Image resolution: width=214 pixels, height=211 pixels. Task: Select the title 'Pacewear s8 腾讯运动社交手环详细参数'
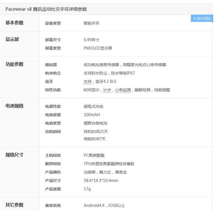[46, 9]
